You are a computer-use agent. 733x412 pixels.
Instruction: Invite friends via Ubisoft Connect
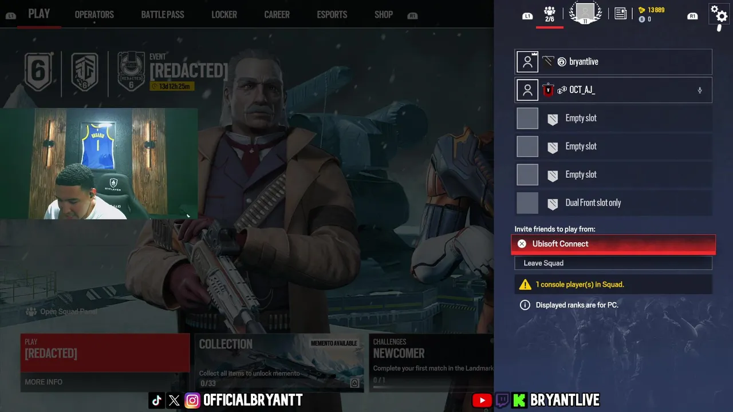point(613,244)
